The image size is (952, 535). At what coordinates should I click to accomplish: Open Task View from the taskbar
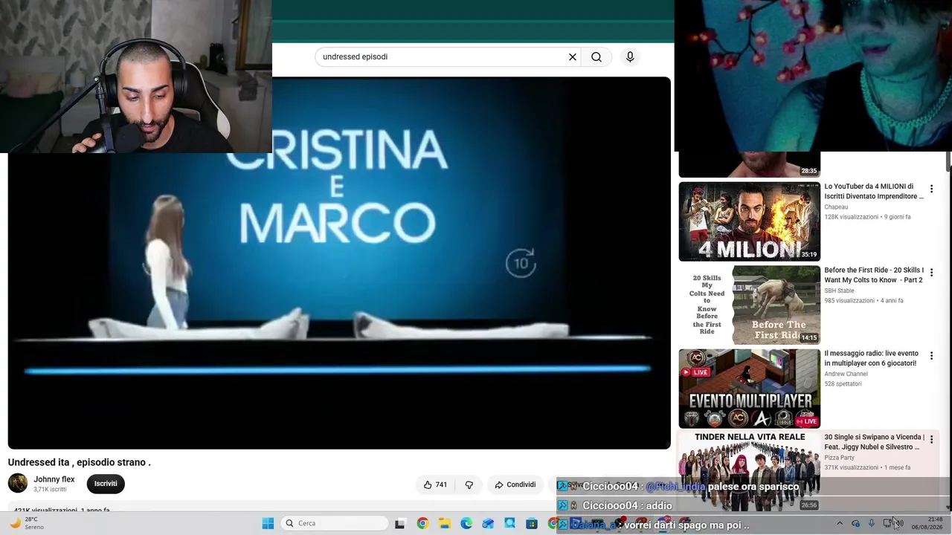399,523
